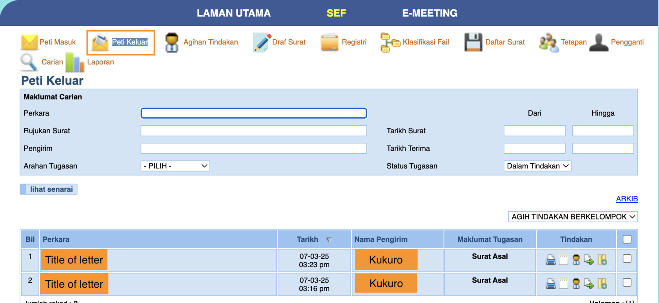Expand the Status Tugasan dropdown
The width and height of the screenshot is (659, 303).
[x=537, y=166]
